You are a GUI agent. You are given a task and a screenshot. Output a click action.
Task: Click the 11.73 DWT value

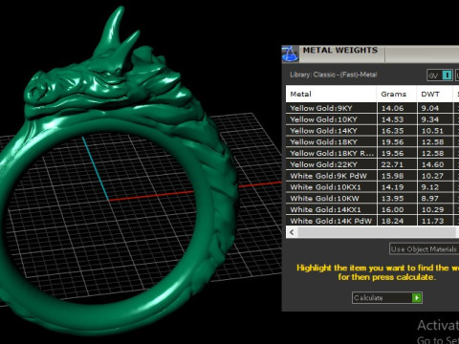(x=432, y=221)
